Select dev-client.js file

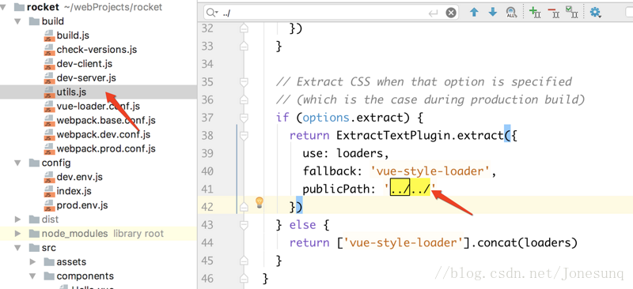coord(85,64)
